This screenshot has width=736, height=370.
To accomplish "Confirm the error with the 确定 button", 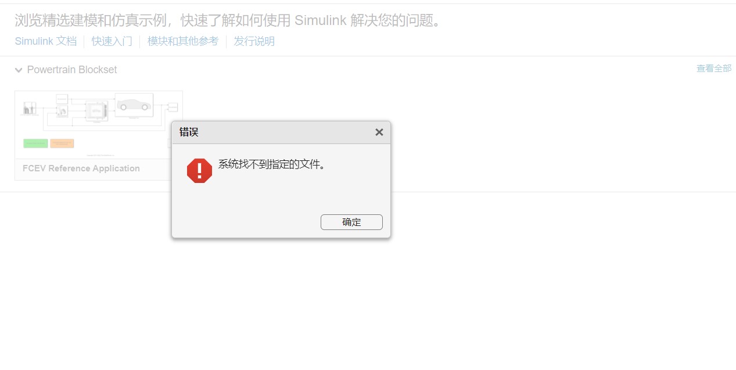I will [351, 222].
